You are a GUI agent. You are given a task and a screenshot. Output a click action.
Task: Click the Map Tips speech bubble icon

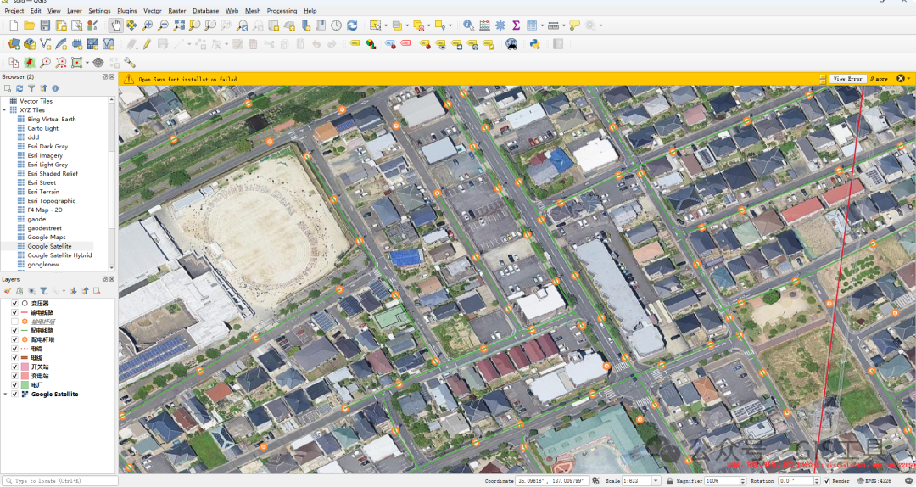[x=575, y=25]
